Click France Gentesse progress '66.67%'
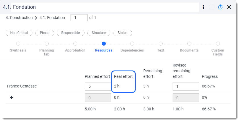The image size is (240, 122). [208, 86]
